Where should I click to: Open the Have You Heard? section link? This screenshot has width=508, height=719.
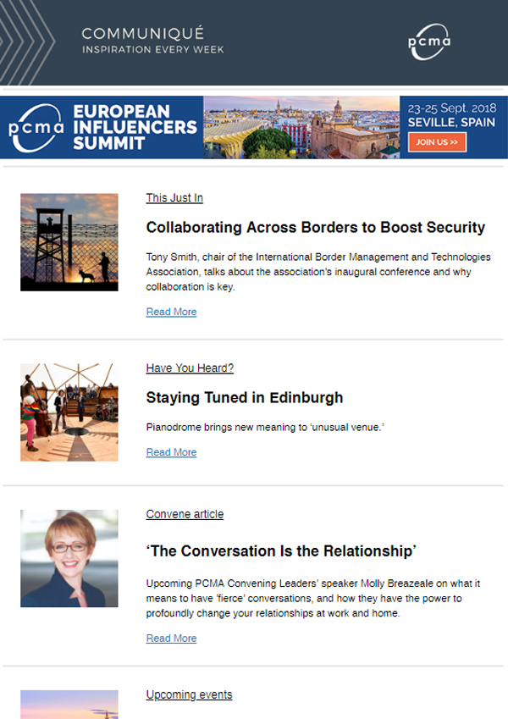point(190,368)
